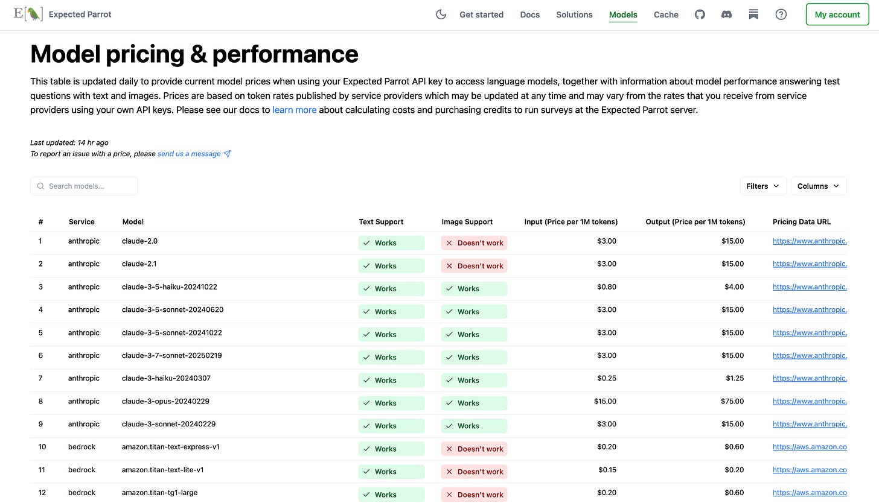
Task: Open the help question mark icon
Action: click(781, 14)
